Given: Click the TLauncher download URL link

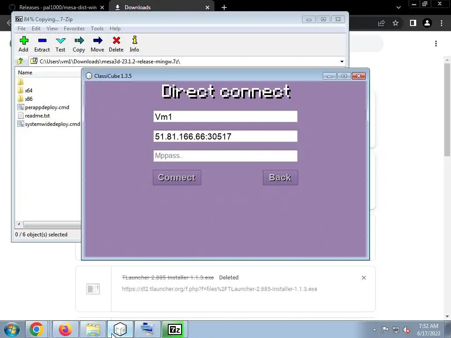Looking at the screenshot, I should (x=219, y=289).
